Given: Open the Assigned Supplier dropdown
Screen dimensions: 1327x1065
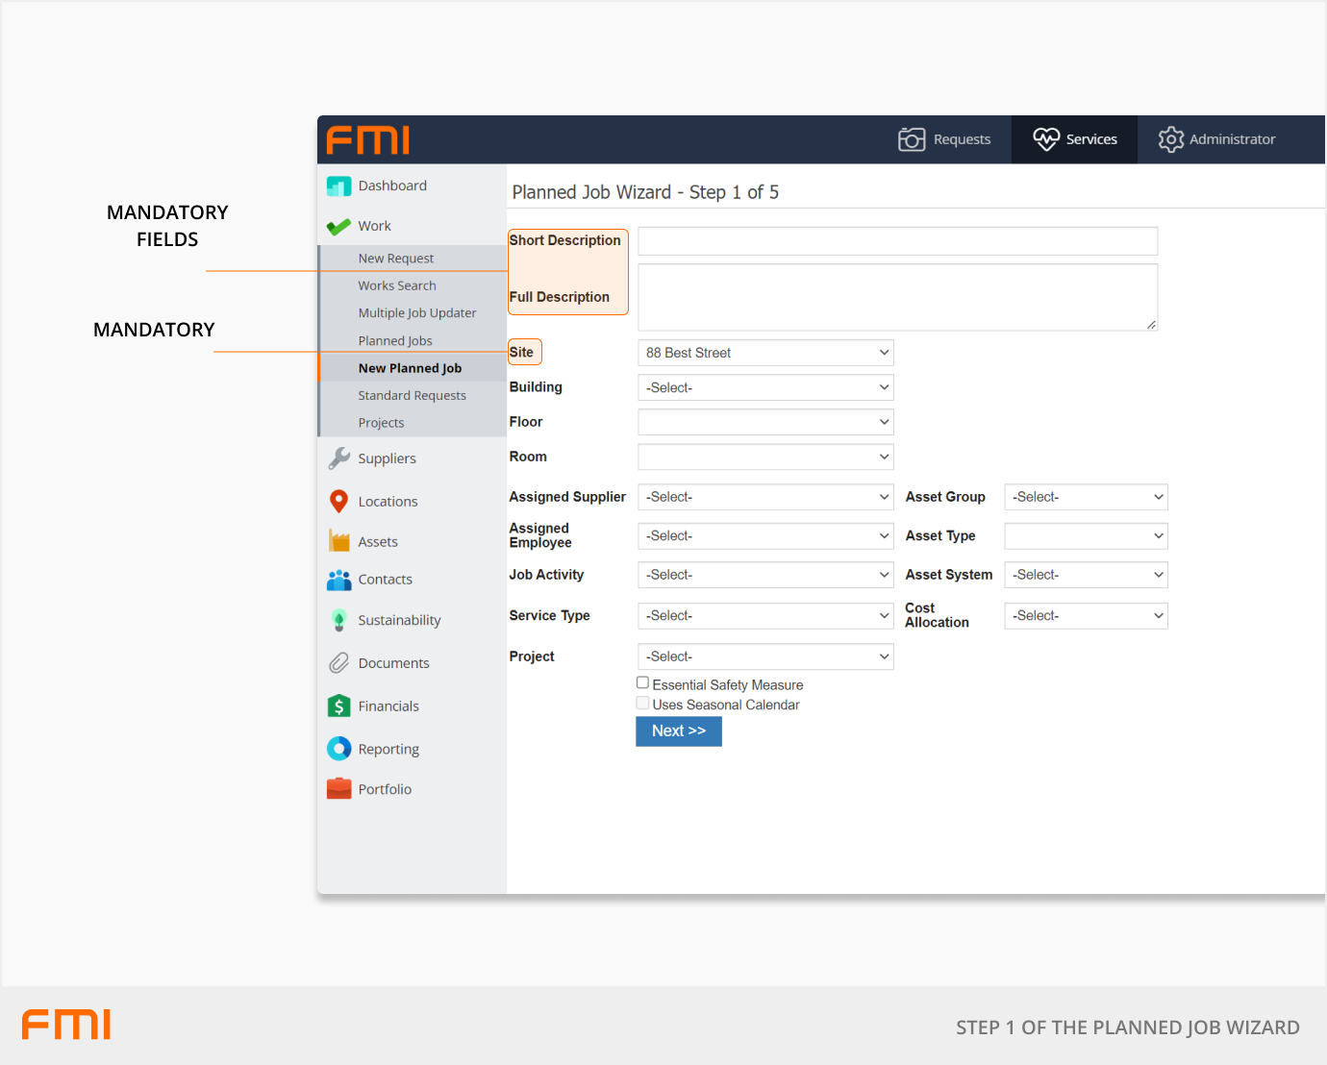Looking at the screenshot, I should click(765, 497).
